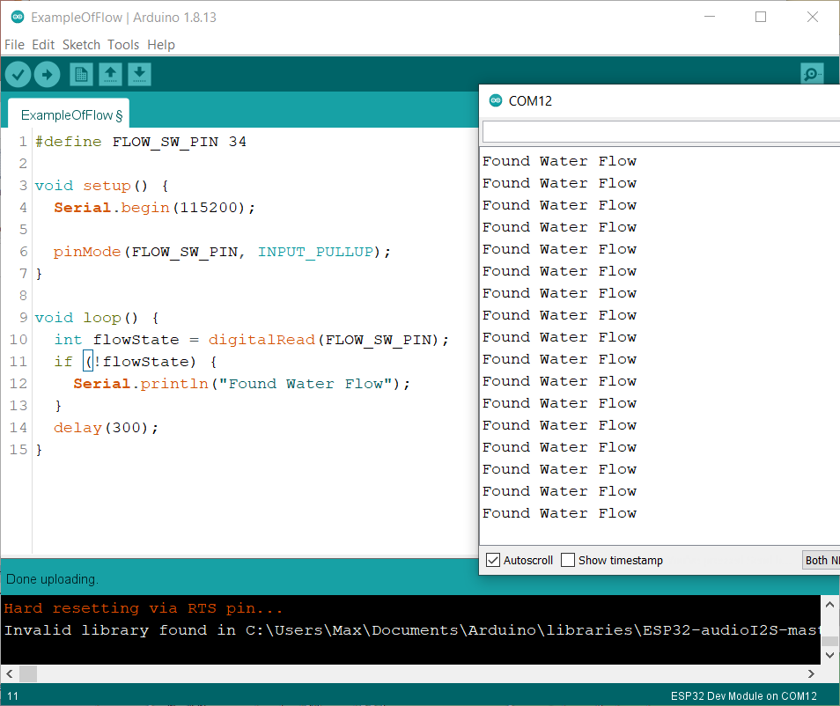Viewport: 840px width, 706px height.
Task: Click the COM12 window title
Action: [530, 100]
